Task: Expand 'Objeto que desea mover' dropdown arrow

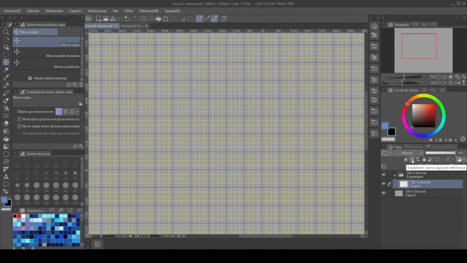Action: click(77, 112)
